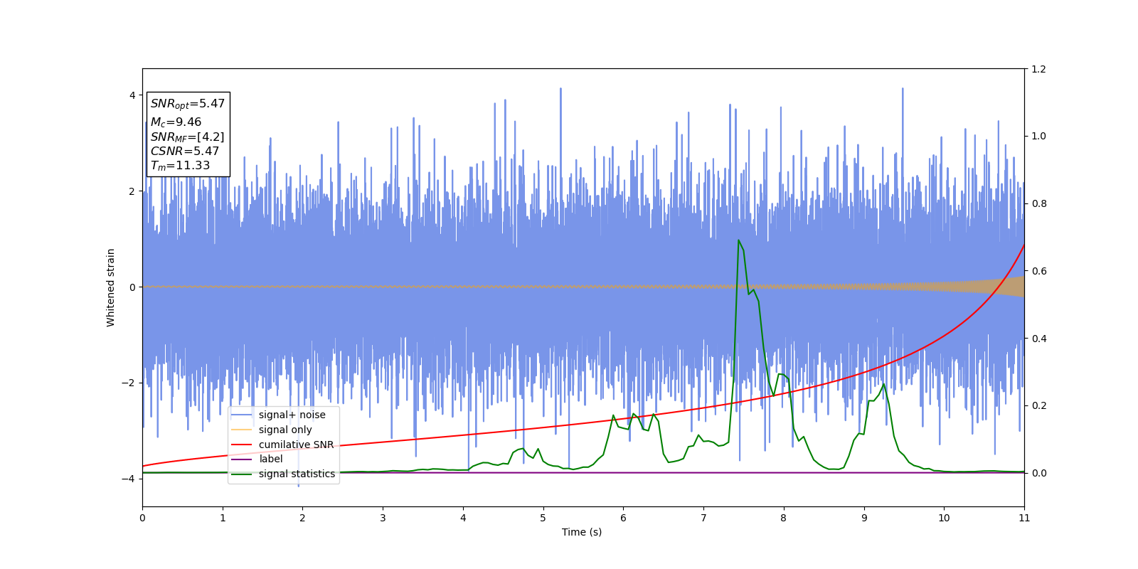Click the x-axis tick labeled 11
1138x569 pixels.
click(1024, 518)
